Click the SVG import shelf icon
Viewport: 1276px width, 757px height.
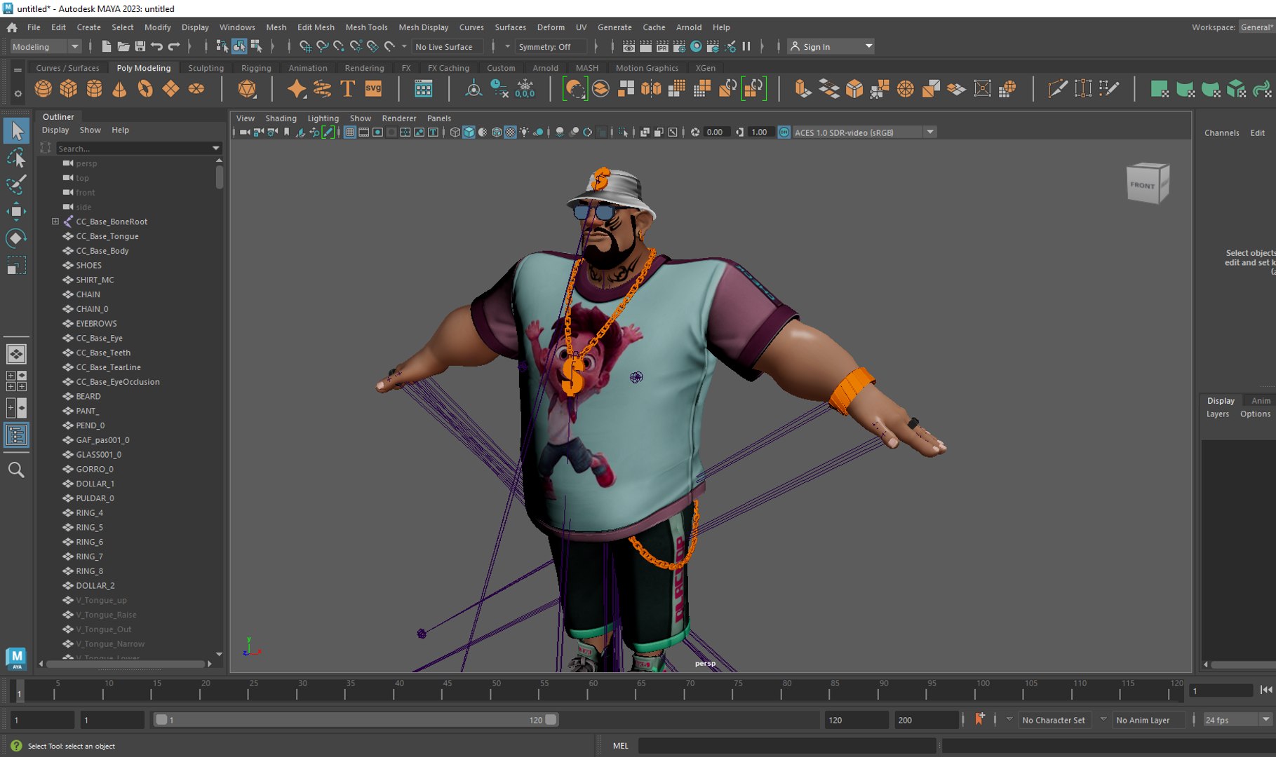[373, 89]
